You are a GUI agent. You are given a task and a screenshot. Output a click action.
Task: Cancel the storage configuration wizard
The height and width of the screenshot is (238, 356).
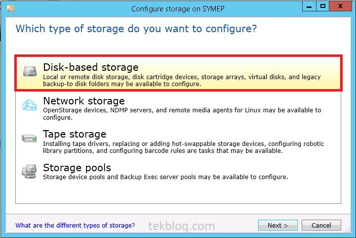(321, 225)
